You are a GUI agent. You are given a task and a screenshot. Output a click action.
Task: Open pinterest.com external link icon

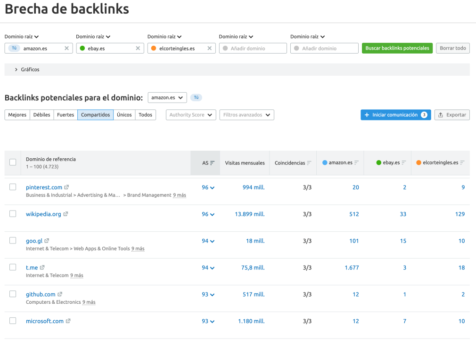point(66,187)
